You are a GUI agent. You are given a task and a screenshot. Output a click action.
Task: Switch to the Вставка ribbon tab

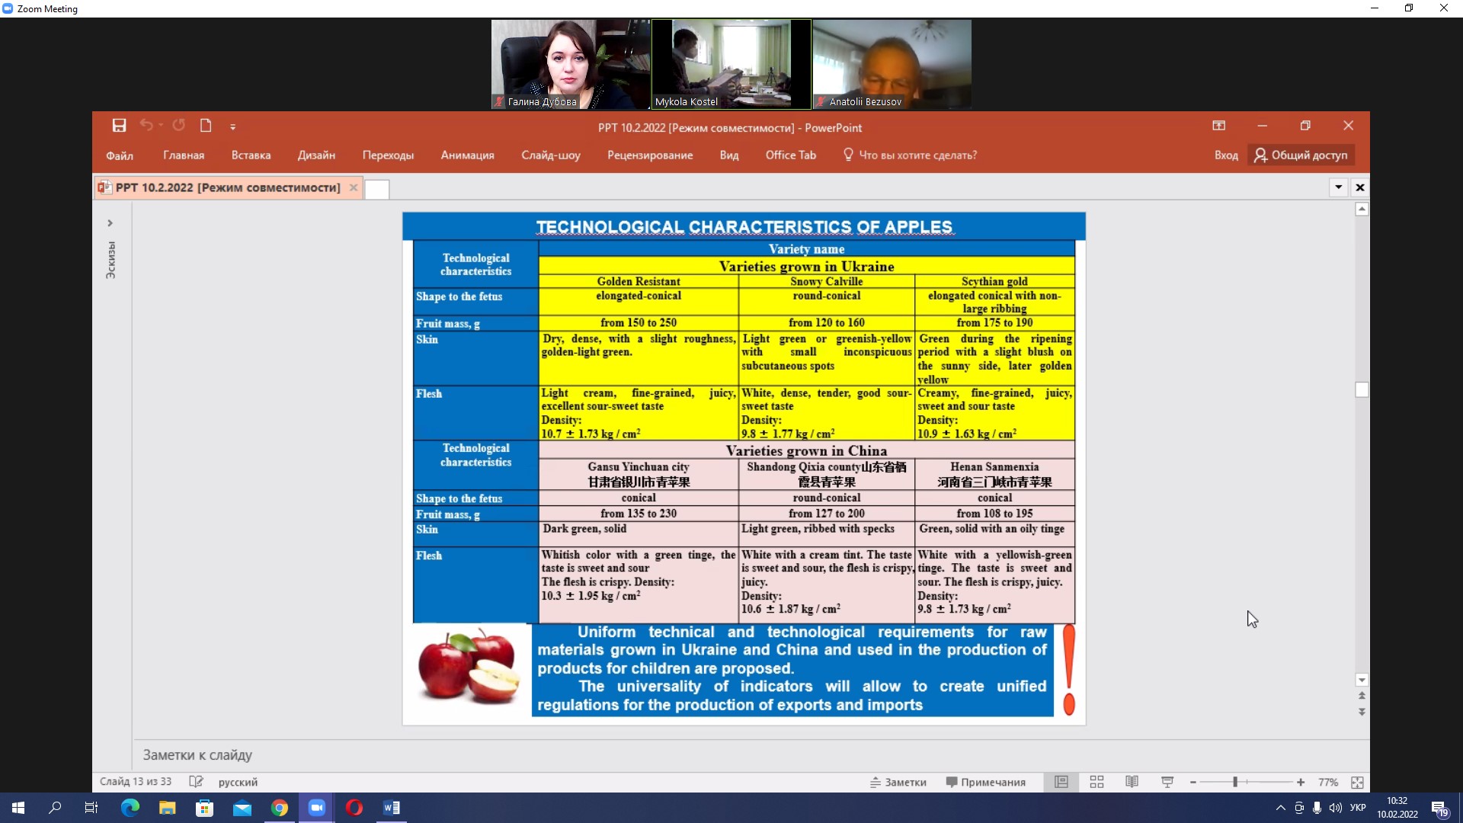click(251, 155)
